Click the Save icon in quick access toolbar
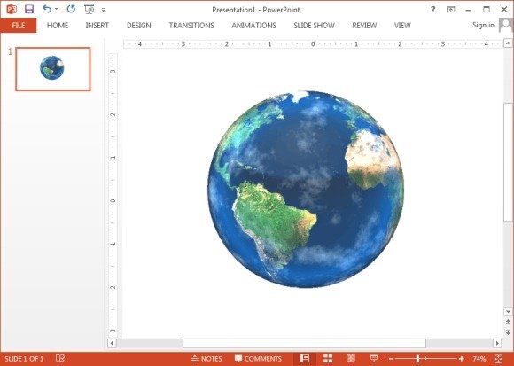The height and width of the screenshot is (366, 514). [29, 9]
